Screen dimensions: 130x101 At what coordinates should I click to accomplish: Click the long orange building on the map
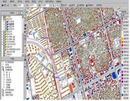click(71, 89)
